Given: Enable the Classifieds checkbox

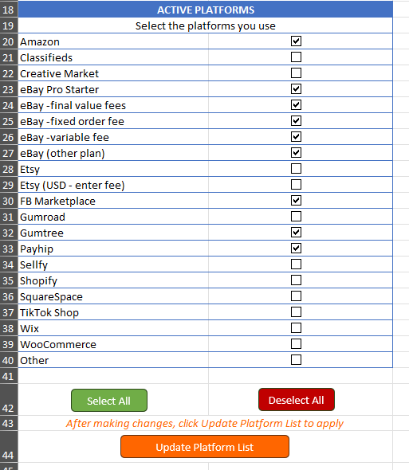Looking at the screenshot, I should (296, 57).
